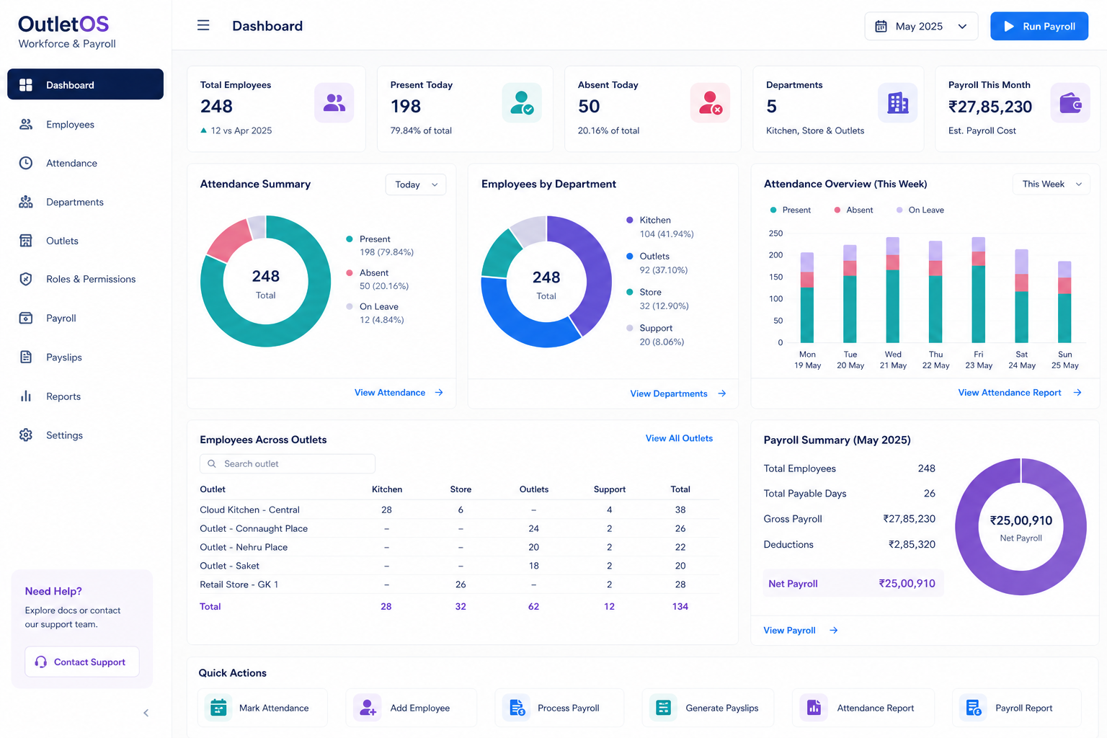This screenshot has width=1107, height=738.
Task: Click the Run Payroll button
Action: tap(1039, 26)
